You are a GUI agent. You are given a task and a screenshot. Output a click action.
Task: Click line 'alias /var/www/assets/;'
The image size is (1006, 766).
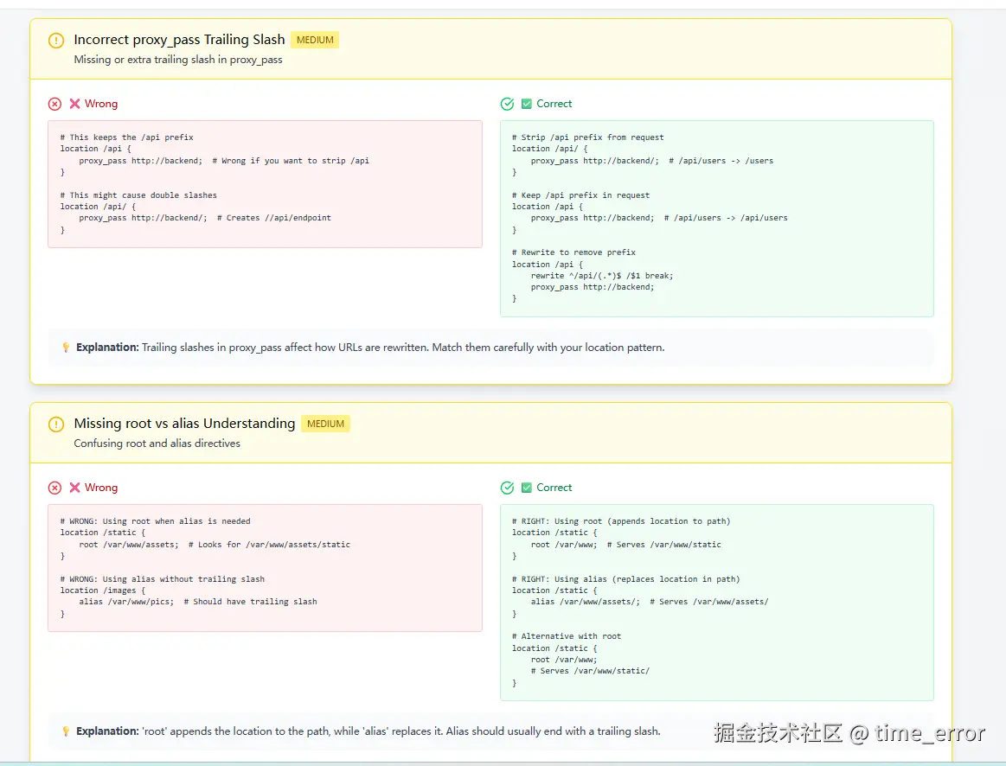(x=585, y=602)
